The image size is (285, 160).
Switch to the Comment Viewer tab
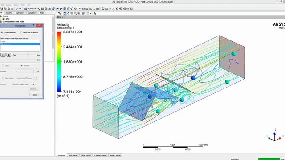[100, 155]
